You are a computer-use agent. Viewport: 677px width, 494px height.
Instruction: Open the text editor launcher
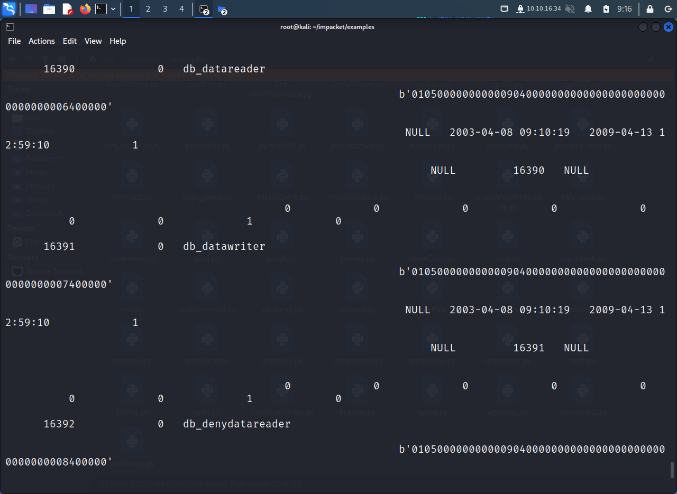pyautogui.click(x=67, y=9)
